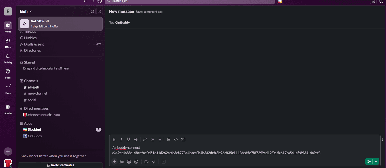
Task: Open the attachments plus button in composer
Action: coord(115,162)
